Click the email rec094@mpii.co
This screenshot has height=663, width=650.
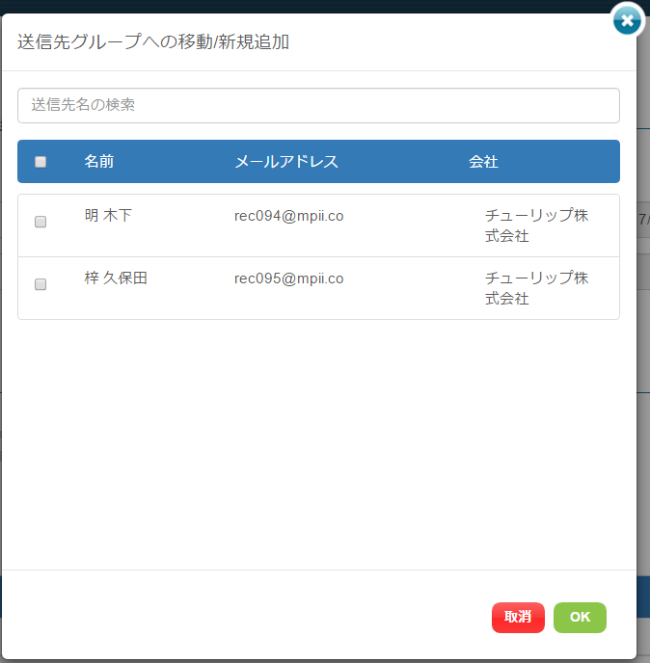coord(288,216)
